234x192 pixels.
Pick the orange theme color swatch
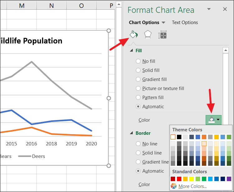tap(204, 137)
